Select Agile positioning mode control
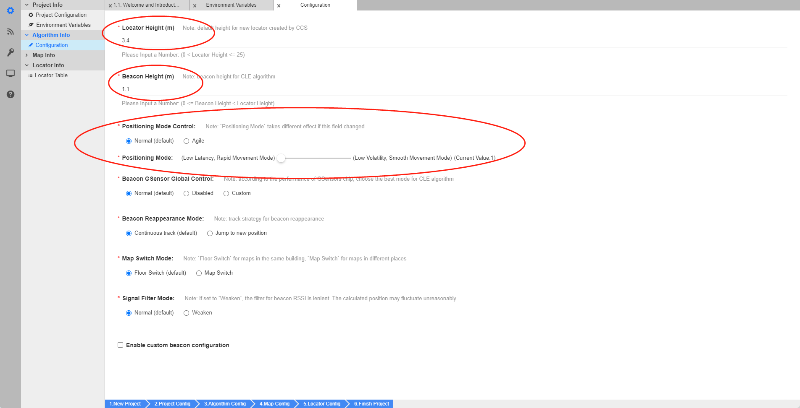 (186, 141)
